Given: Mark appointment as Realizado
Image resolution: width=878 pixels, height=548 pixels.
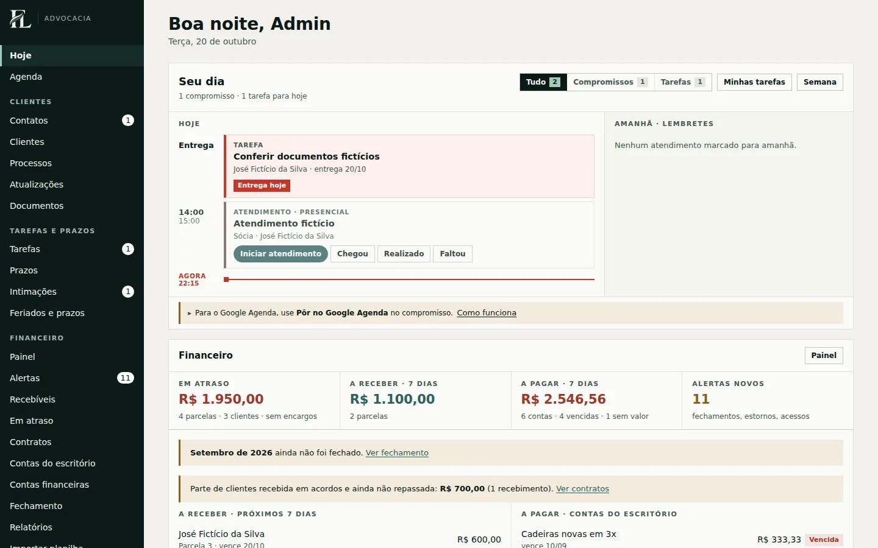Looking at the screenshot, I should 404,254.
